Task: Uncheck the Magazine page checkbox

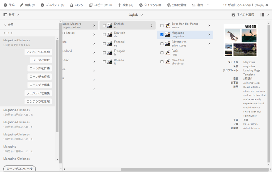Action: pyautogui.click(x=162, y=35)
